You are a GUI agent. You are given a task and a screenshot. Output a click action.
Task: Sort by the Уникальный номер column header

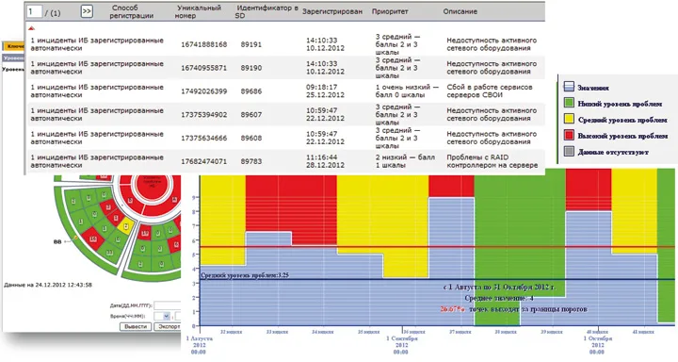click(198, 11)
